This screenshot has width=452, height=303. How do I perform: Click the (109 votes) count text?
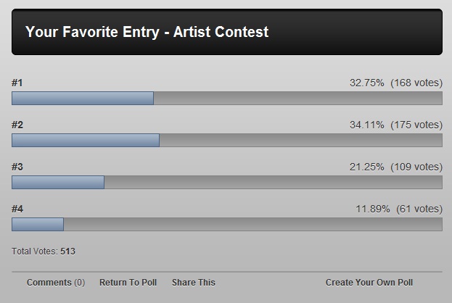(416, 167)
